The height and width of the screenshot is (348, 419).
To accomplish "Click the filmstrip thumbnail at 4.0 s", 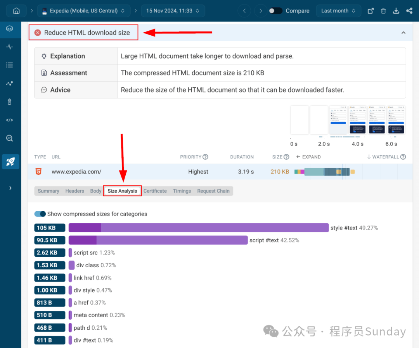I will pos(358,120).
